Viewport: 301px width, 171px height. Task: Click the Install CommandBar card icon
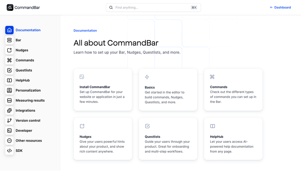coord(82,77)
